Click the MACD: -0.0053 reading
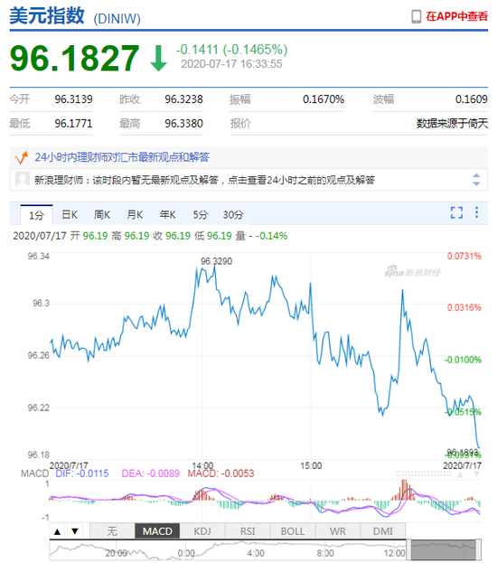497x563 pixels. 220,474
